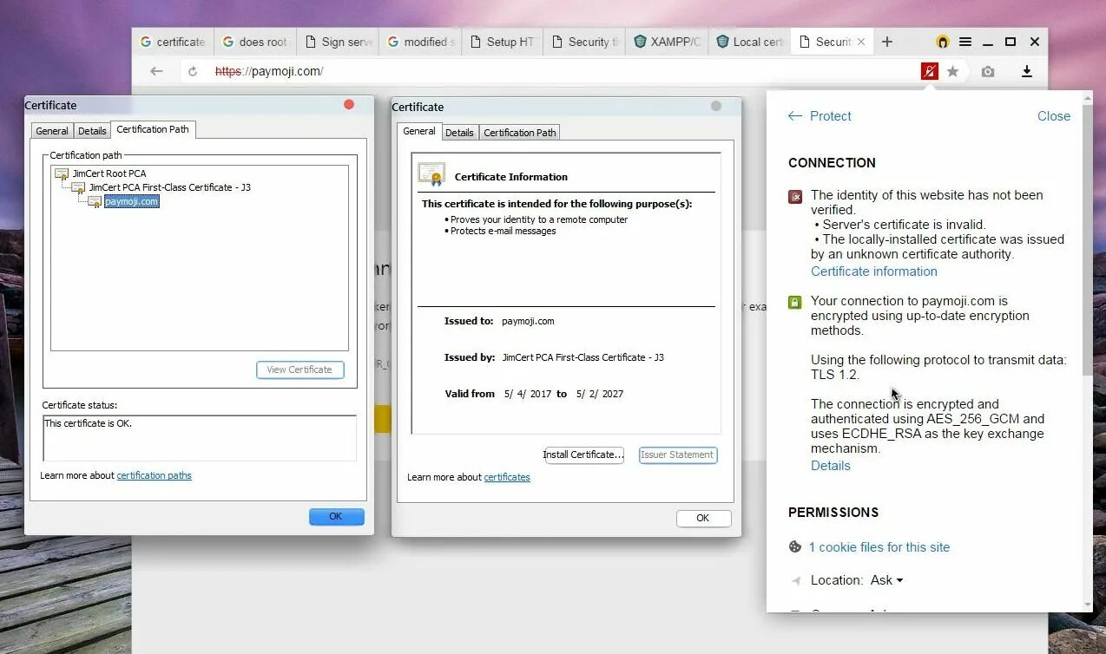Close the connection side panel
The width and height of the screenshot is (1106, 654).
pyautogui.click(x=1053, y=116)
